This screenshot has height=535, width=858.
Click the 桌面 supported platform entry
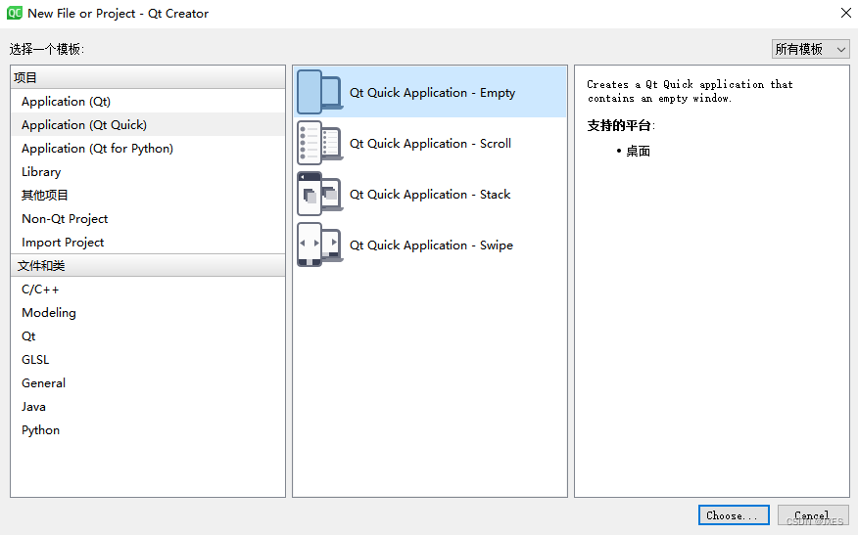tap(638, 152)
